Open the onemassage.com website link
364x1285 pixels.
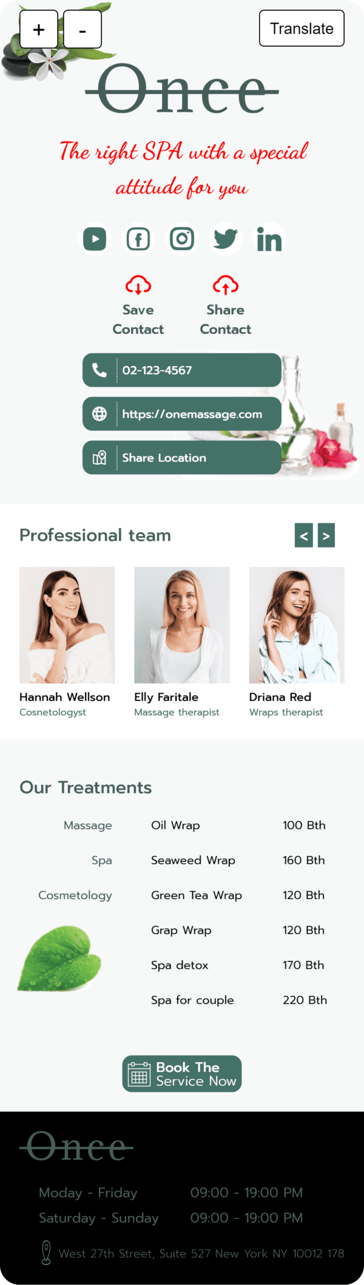point(182,414)
